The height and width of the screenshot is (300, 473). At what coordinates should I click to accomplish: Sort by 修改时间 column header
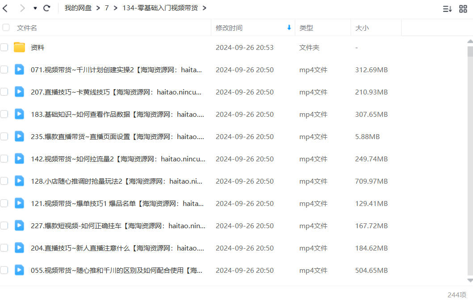(229, 28)
